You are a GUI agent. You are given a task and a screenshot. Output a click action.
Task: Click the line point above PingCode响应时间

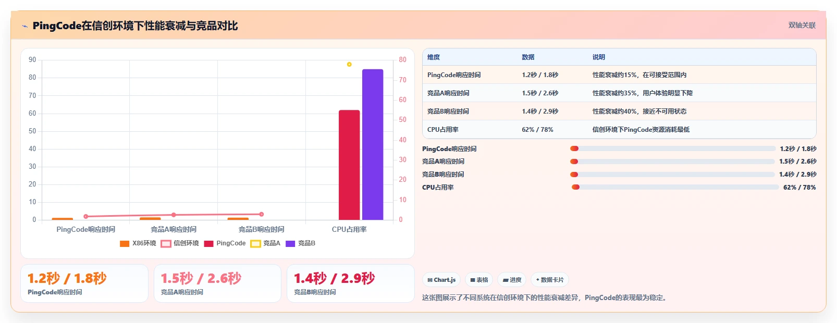(x=86, y=216)
